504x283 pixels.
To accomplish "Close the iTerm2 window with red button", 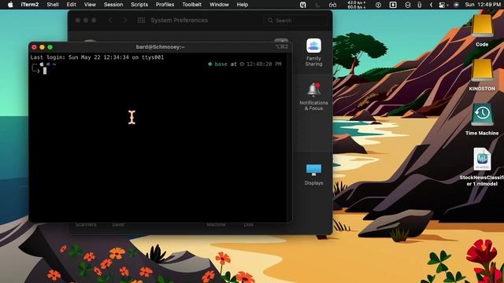I will (x=34, y=47).
